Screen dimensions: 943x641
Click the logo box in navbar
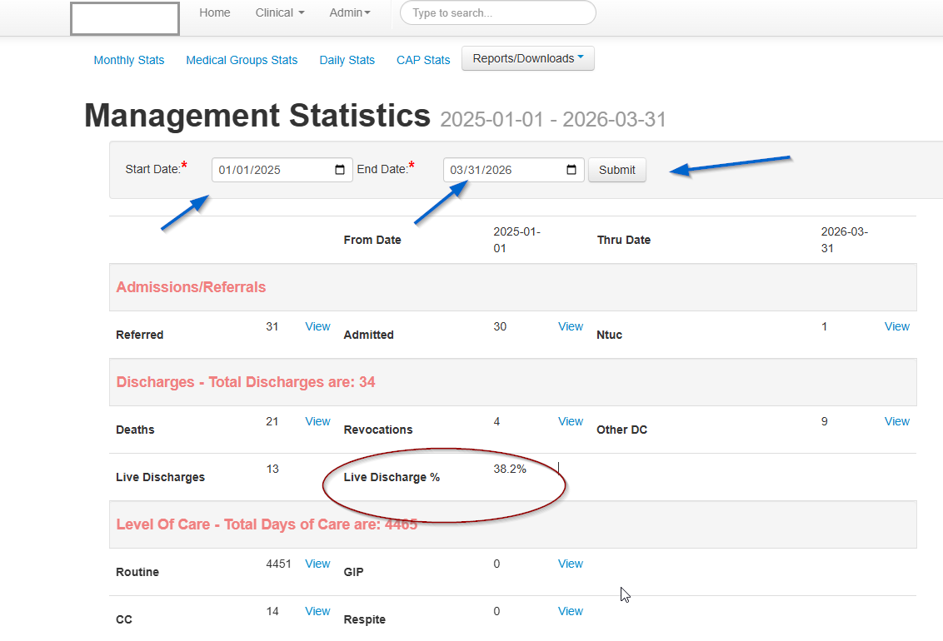pos(124,18)
